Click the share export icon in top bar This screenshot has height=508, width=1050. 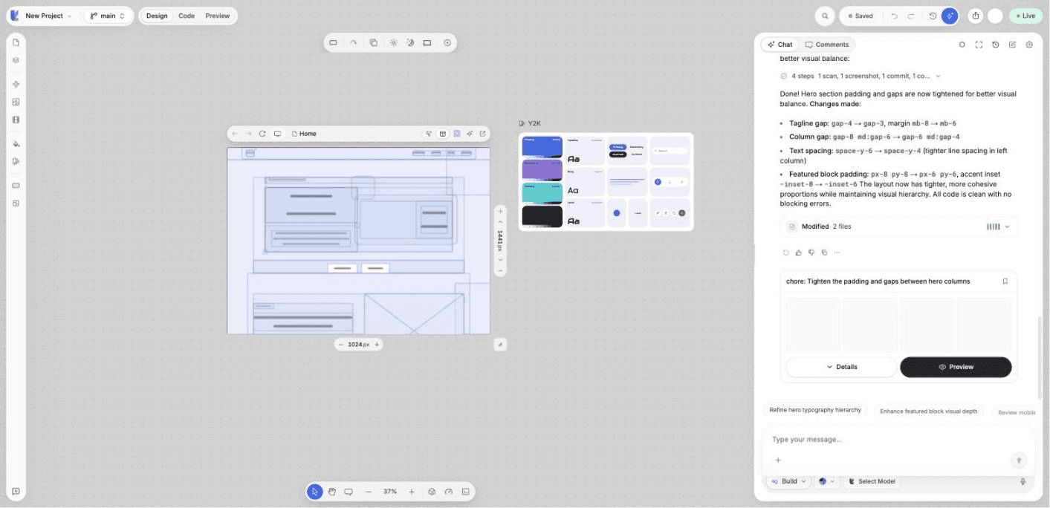976,16
